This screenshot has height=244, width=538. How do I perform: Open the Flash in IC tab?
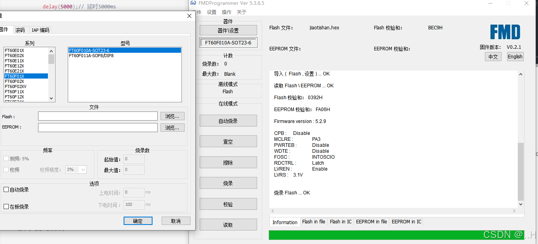[x=341, y=222]
